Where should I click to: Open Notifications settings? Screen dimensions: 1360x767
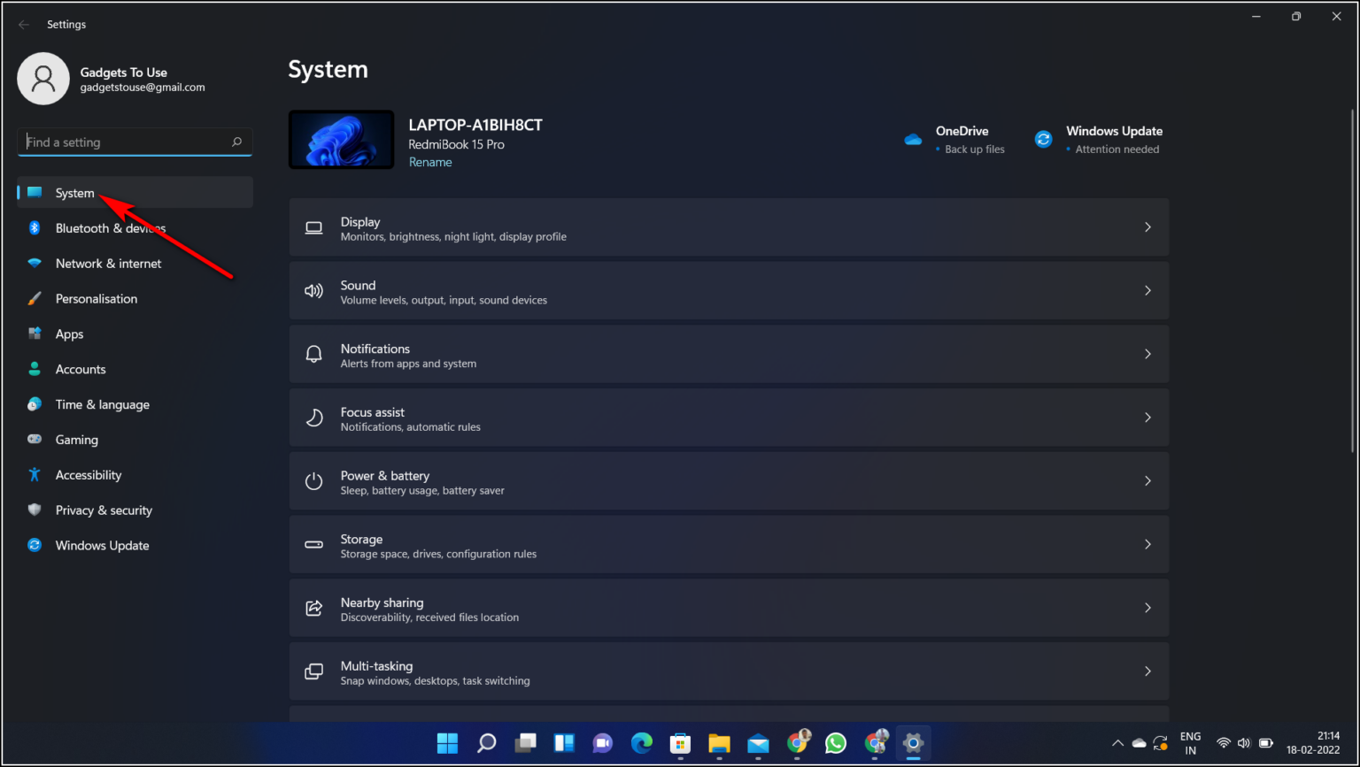tap(728, 354)
